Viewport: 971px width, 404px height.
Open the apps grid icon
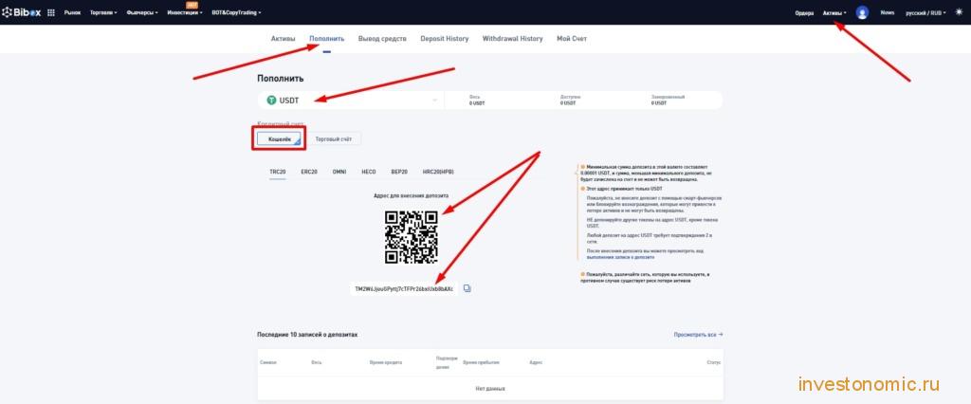point(51,12)
